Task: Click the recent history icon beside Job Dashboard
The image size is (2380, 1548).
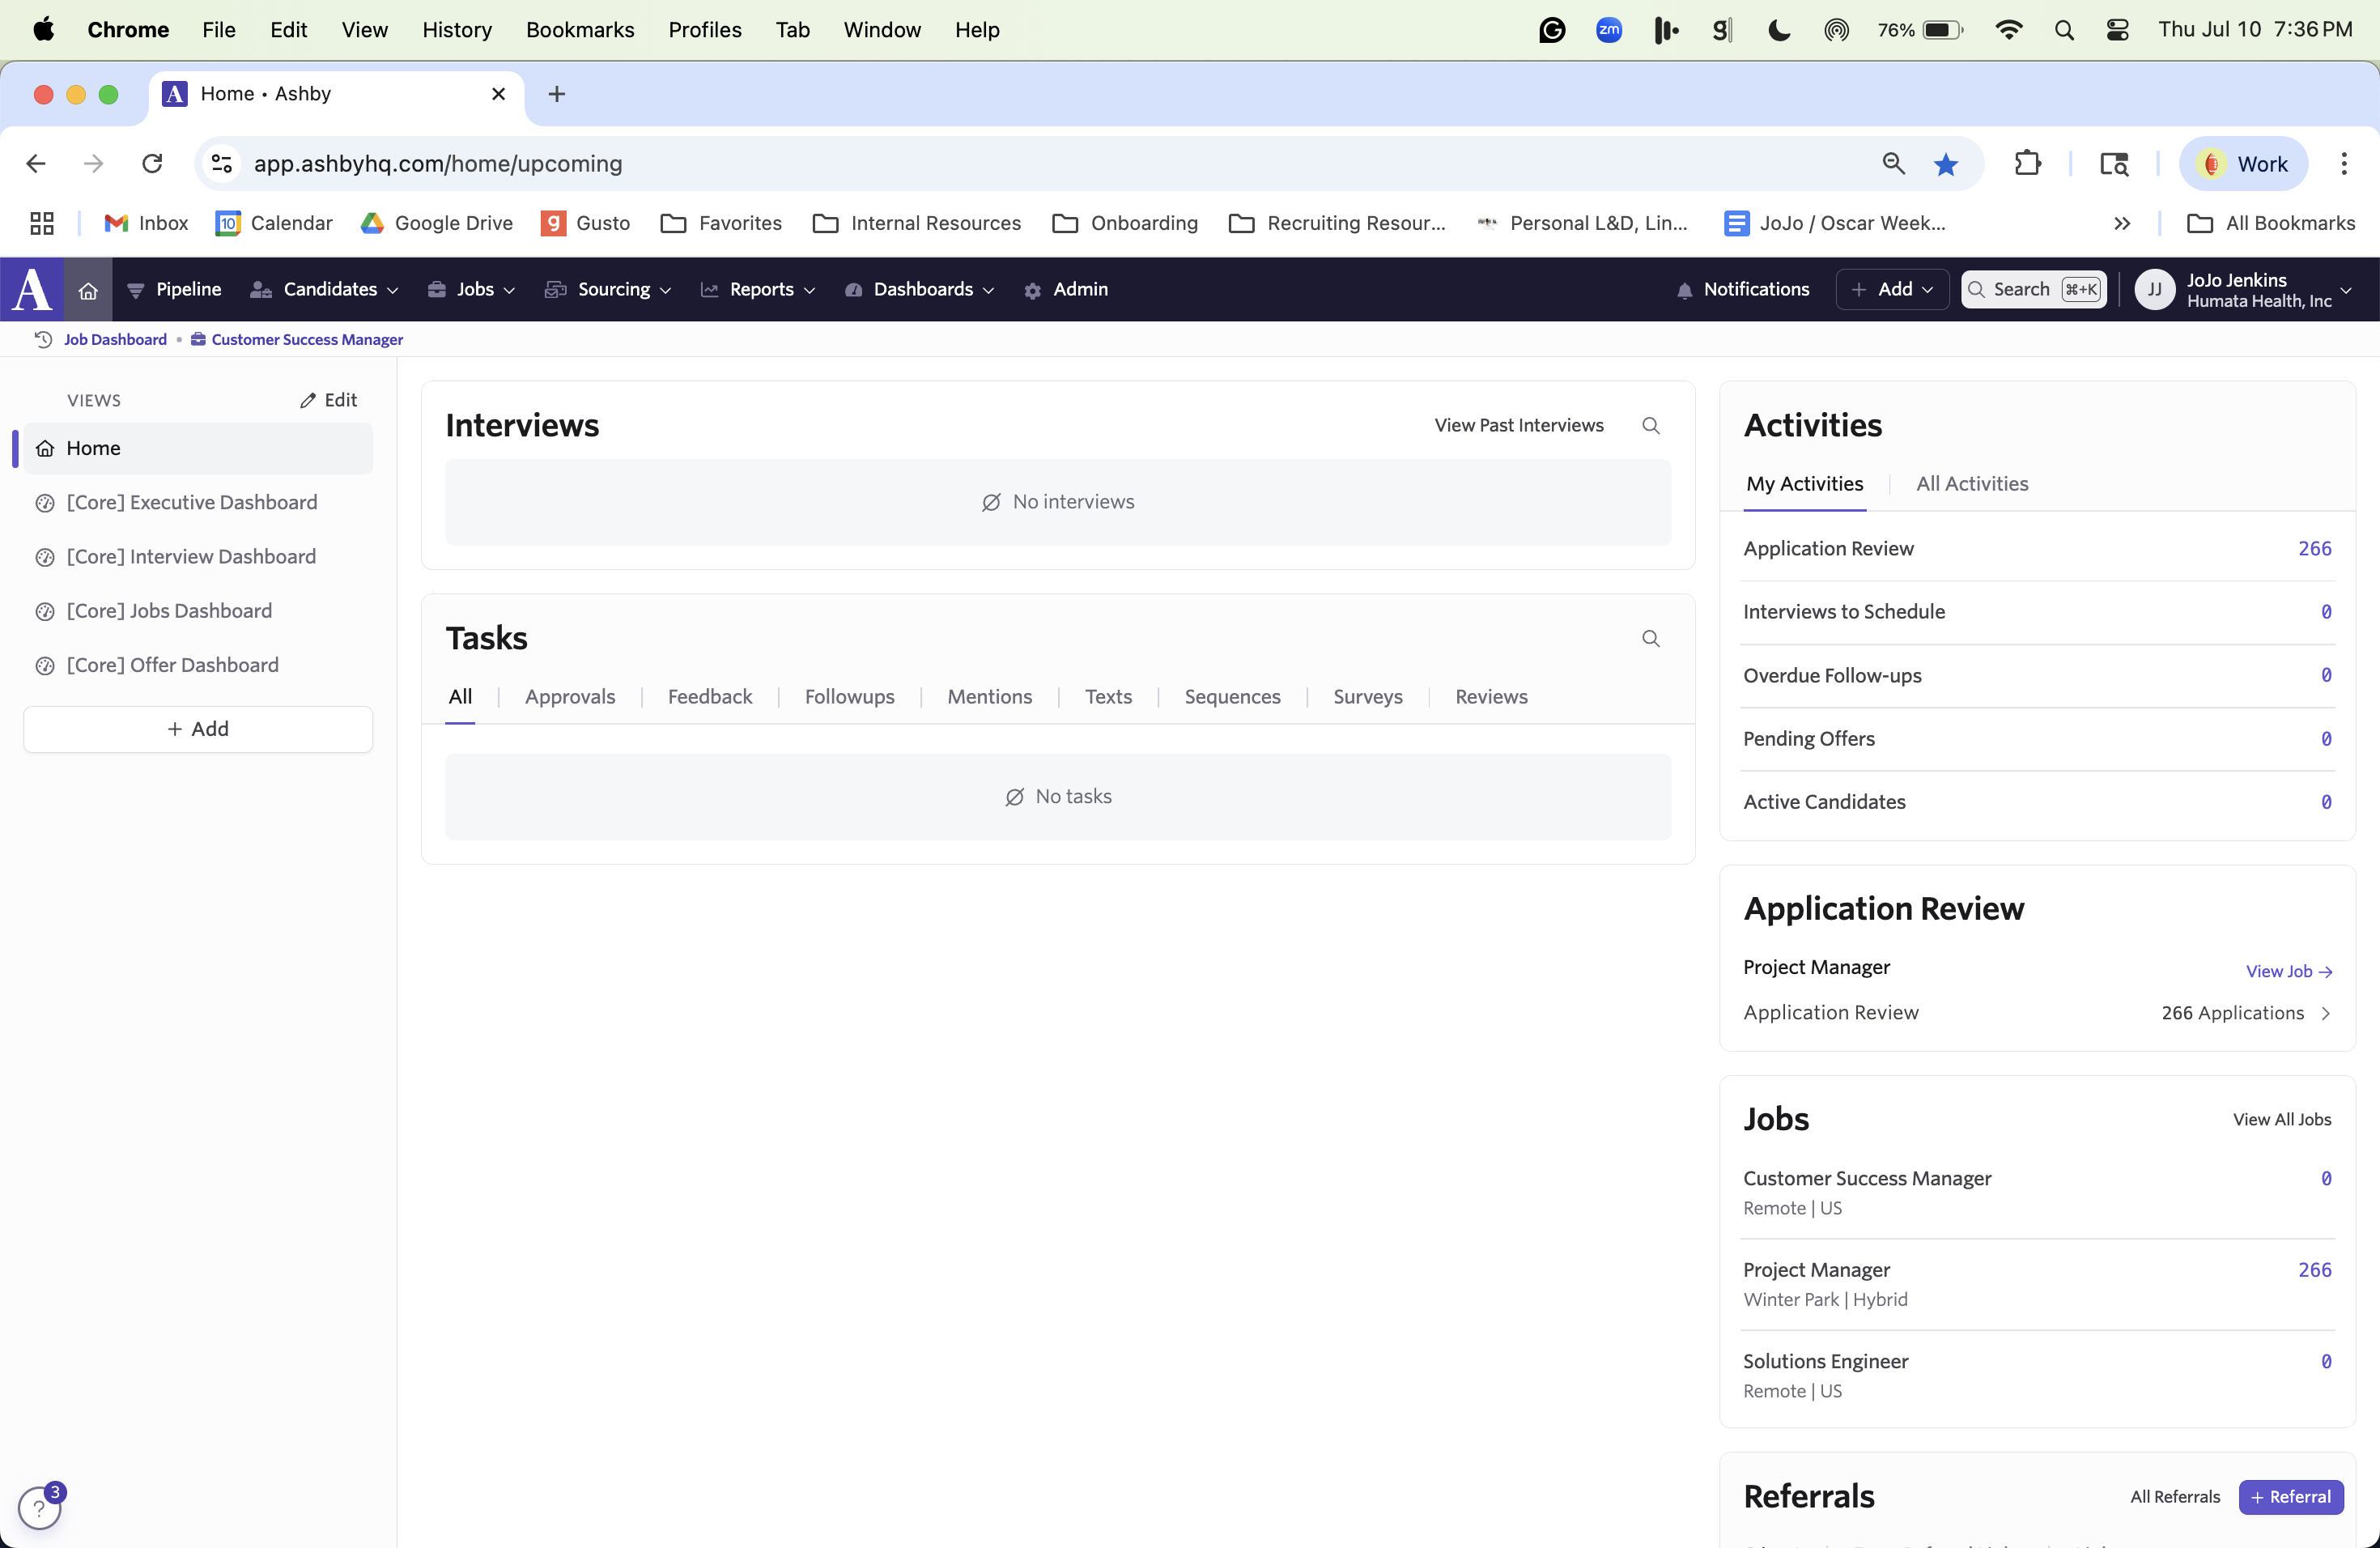Action: (x=43, y=340)
